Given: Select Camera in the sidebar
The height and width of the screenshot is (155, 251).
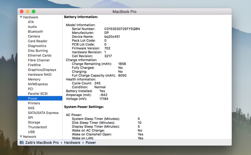Looking at the screenshot, I should coord(34,36).
